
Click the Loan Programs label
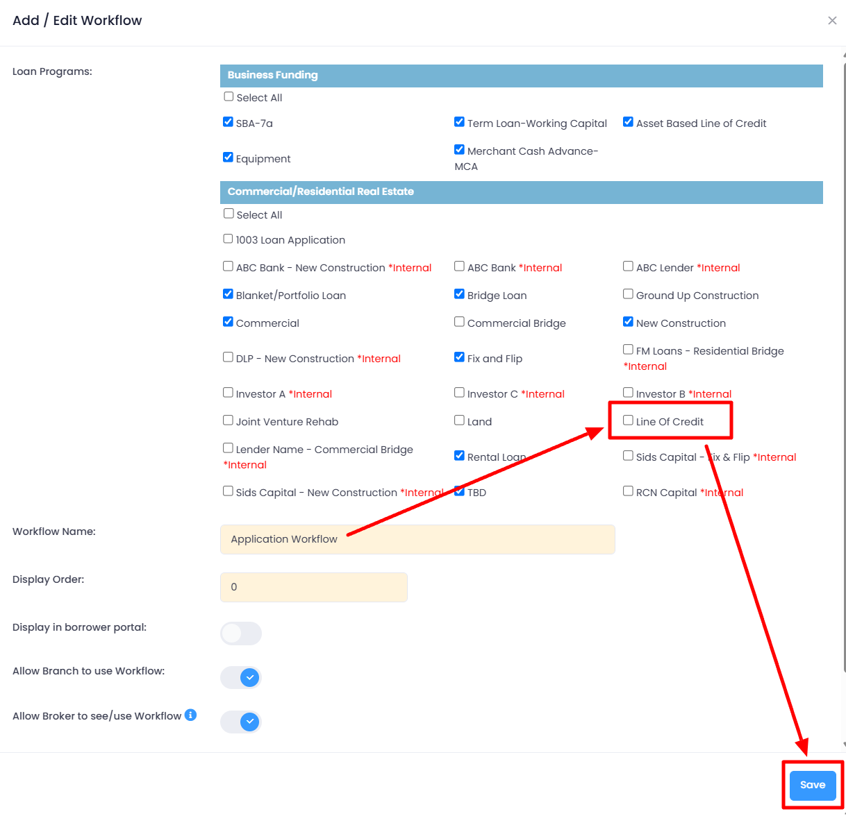52,71
